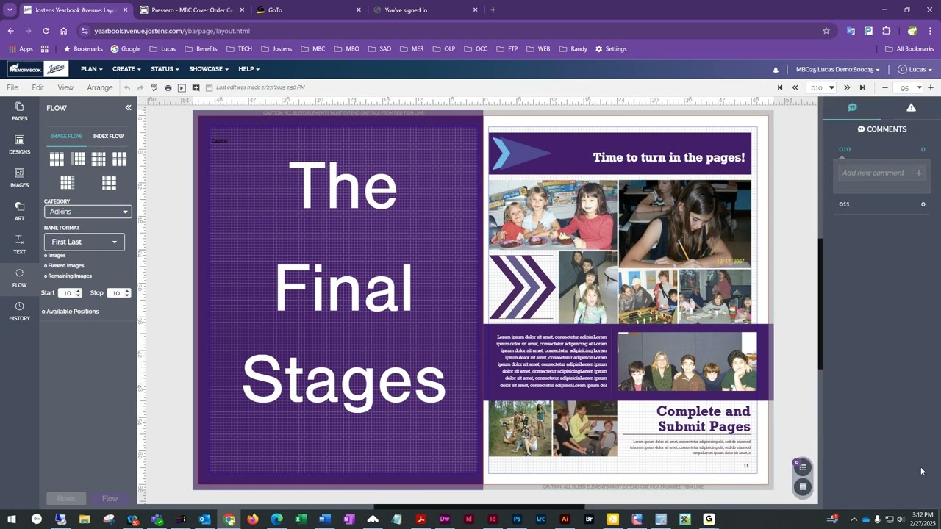Open the Create menu dropdown
The width and height of the screenshot is (941, 529).
click(x=126, y=69)
